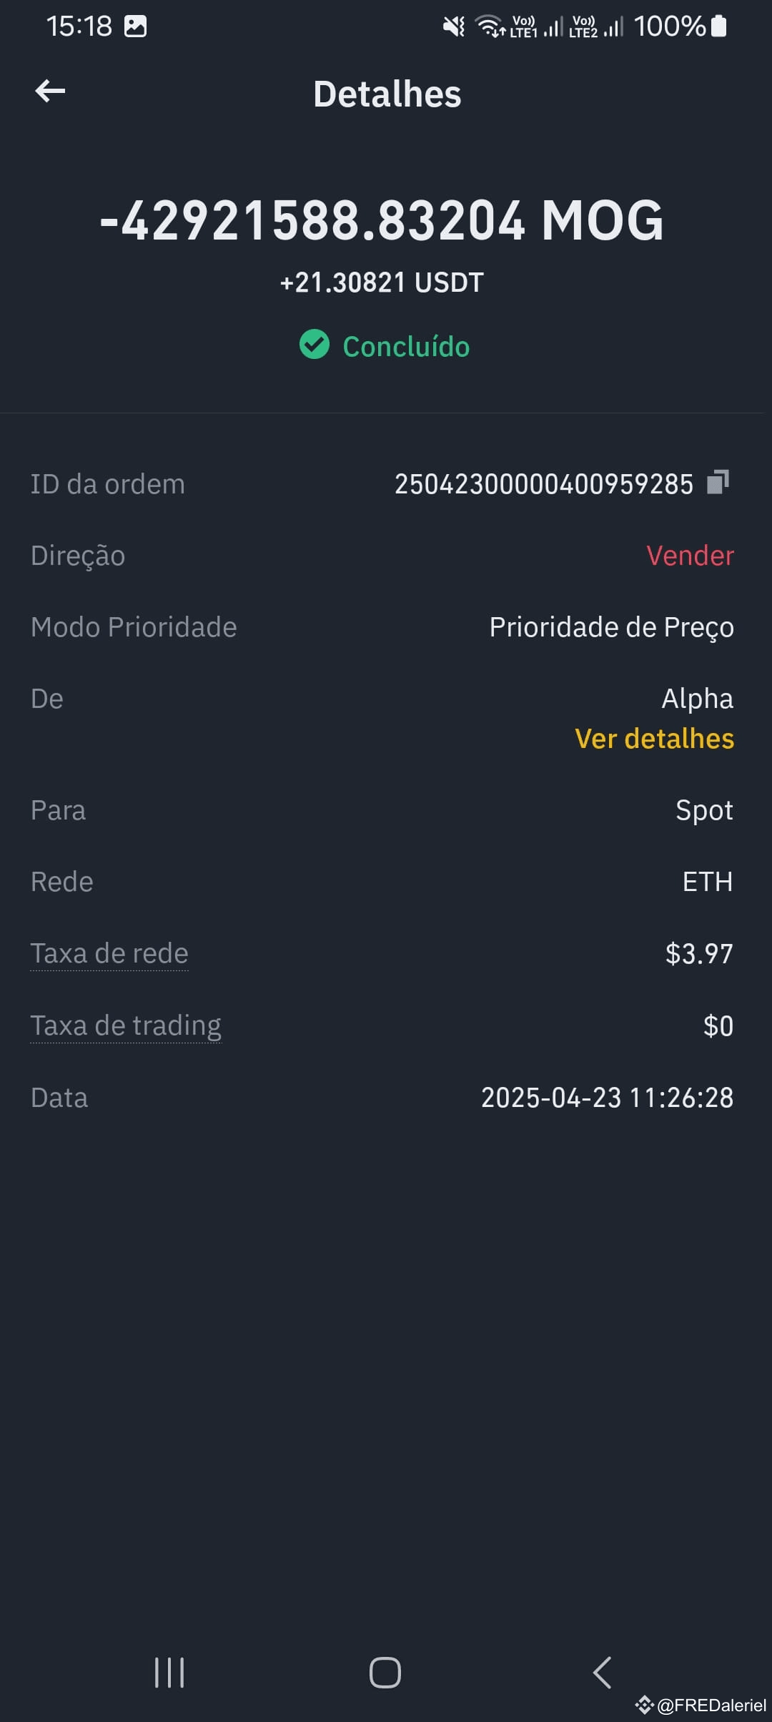The image size is (772, 1722).
Task: Tap the Prioridade de Preço value
Action: click(612, 627)
